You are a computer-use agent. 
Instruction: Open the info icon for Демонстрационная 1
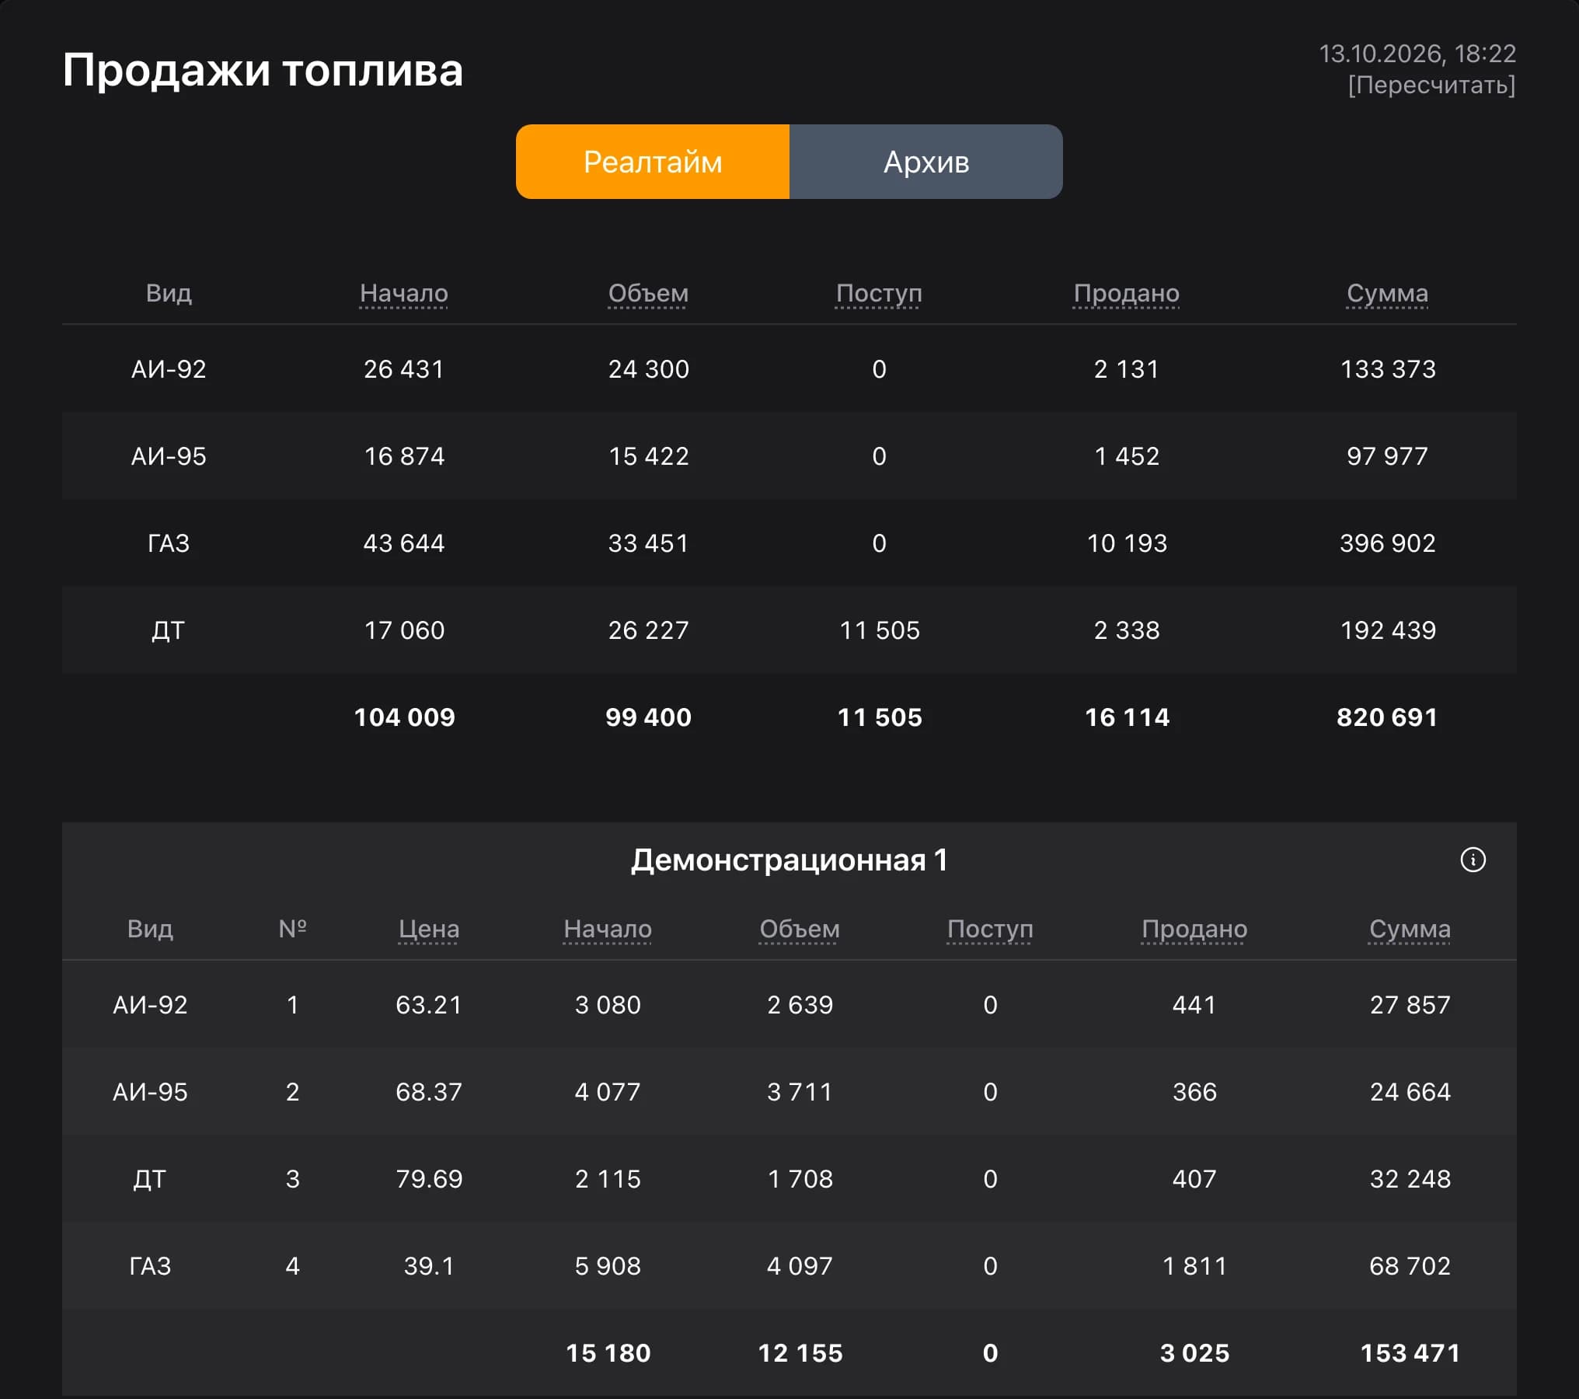[1473, 860]
